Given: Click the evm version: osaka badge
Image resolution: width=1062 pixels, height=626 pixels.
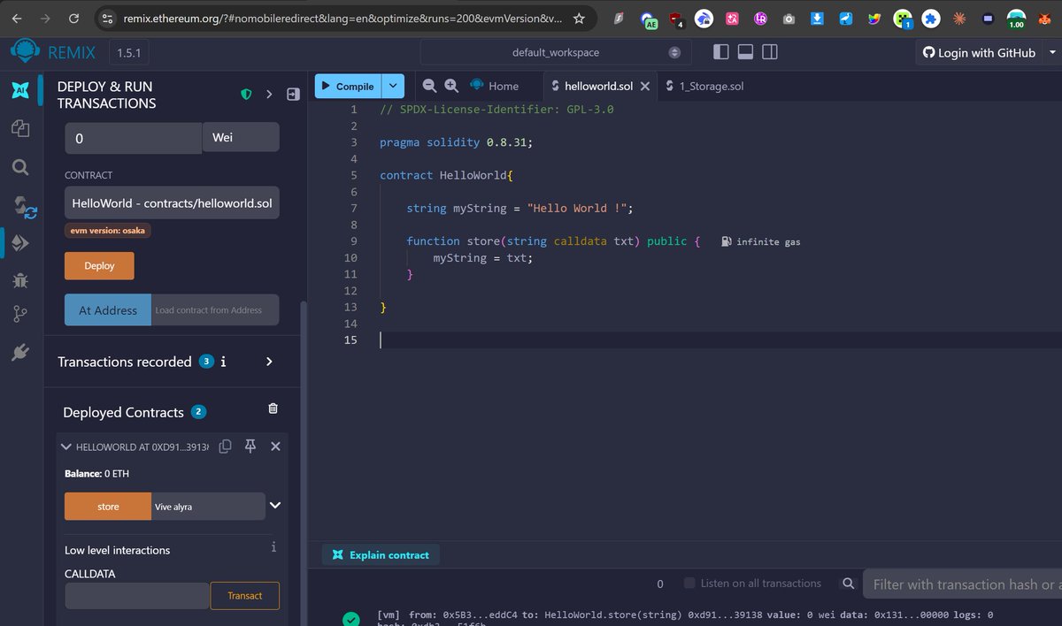Looking at the screenshot, I should 107,231.
